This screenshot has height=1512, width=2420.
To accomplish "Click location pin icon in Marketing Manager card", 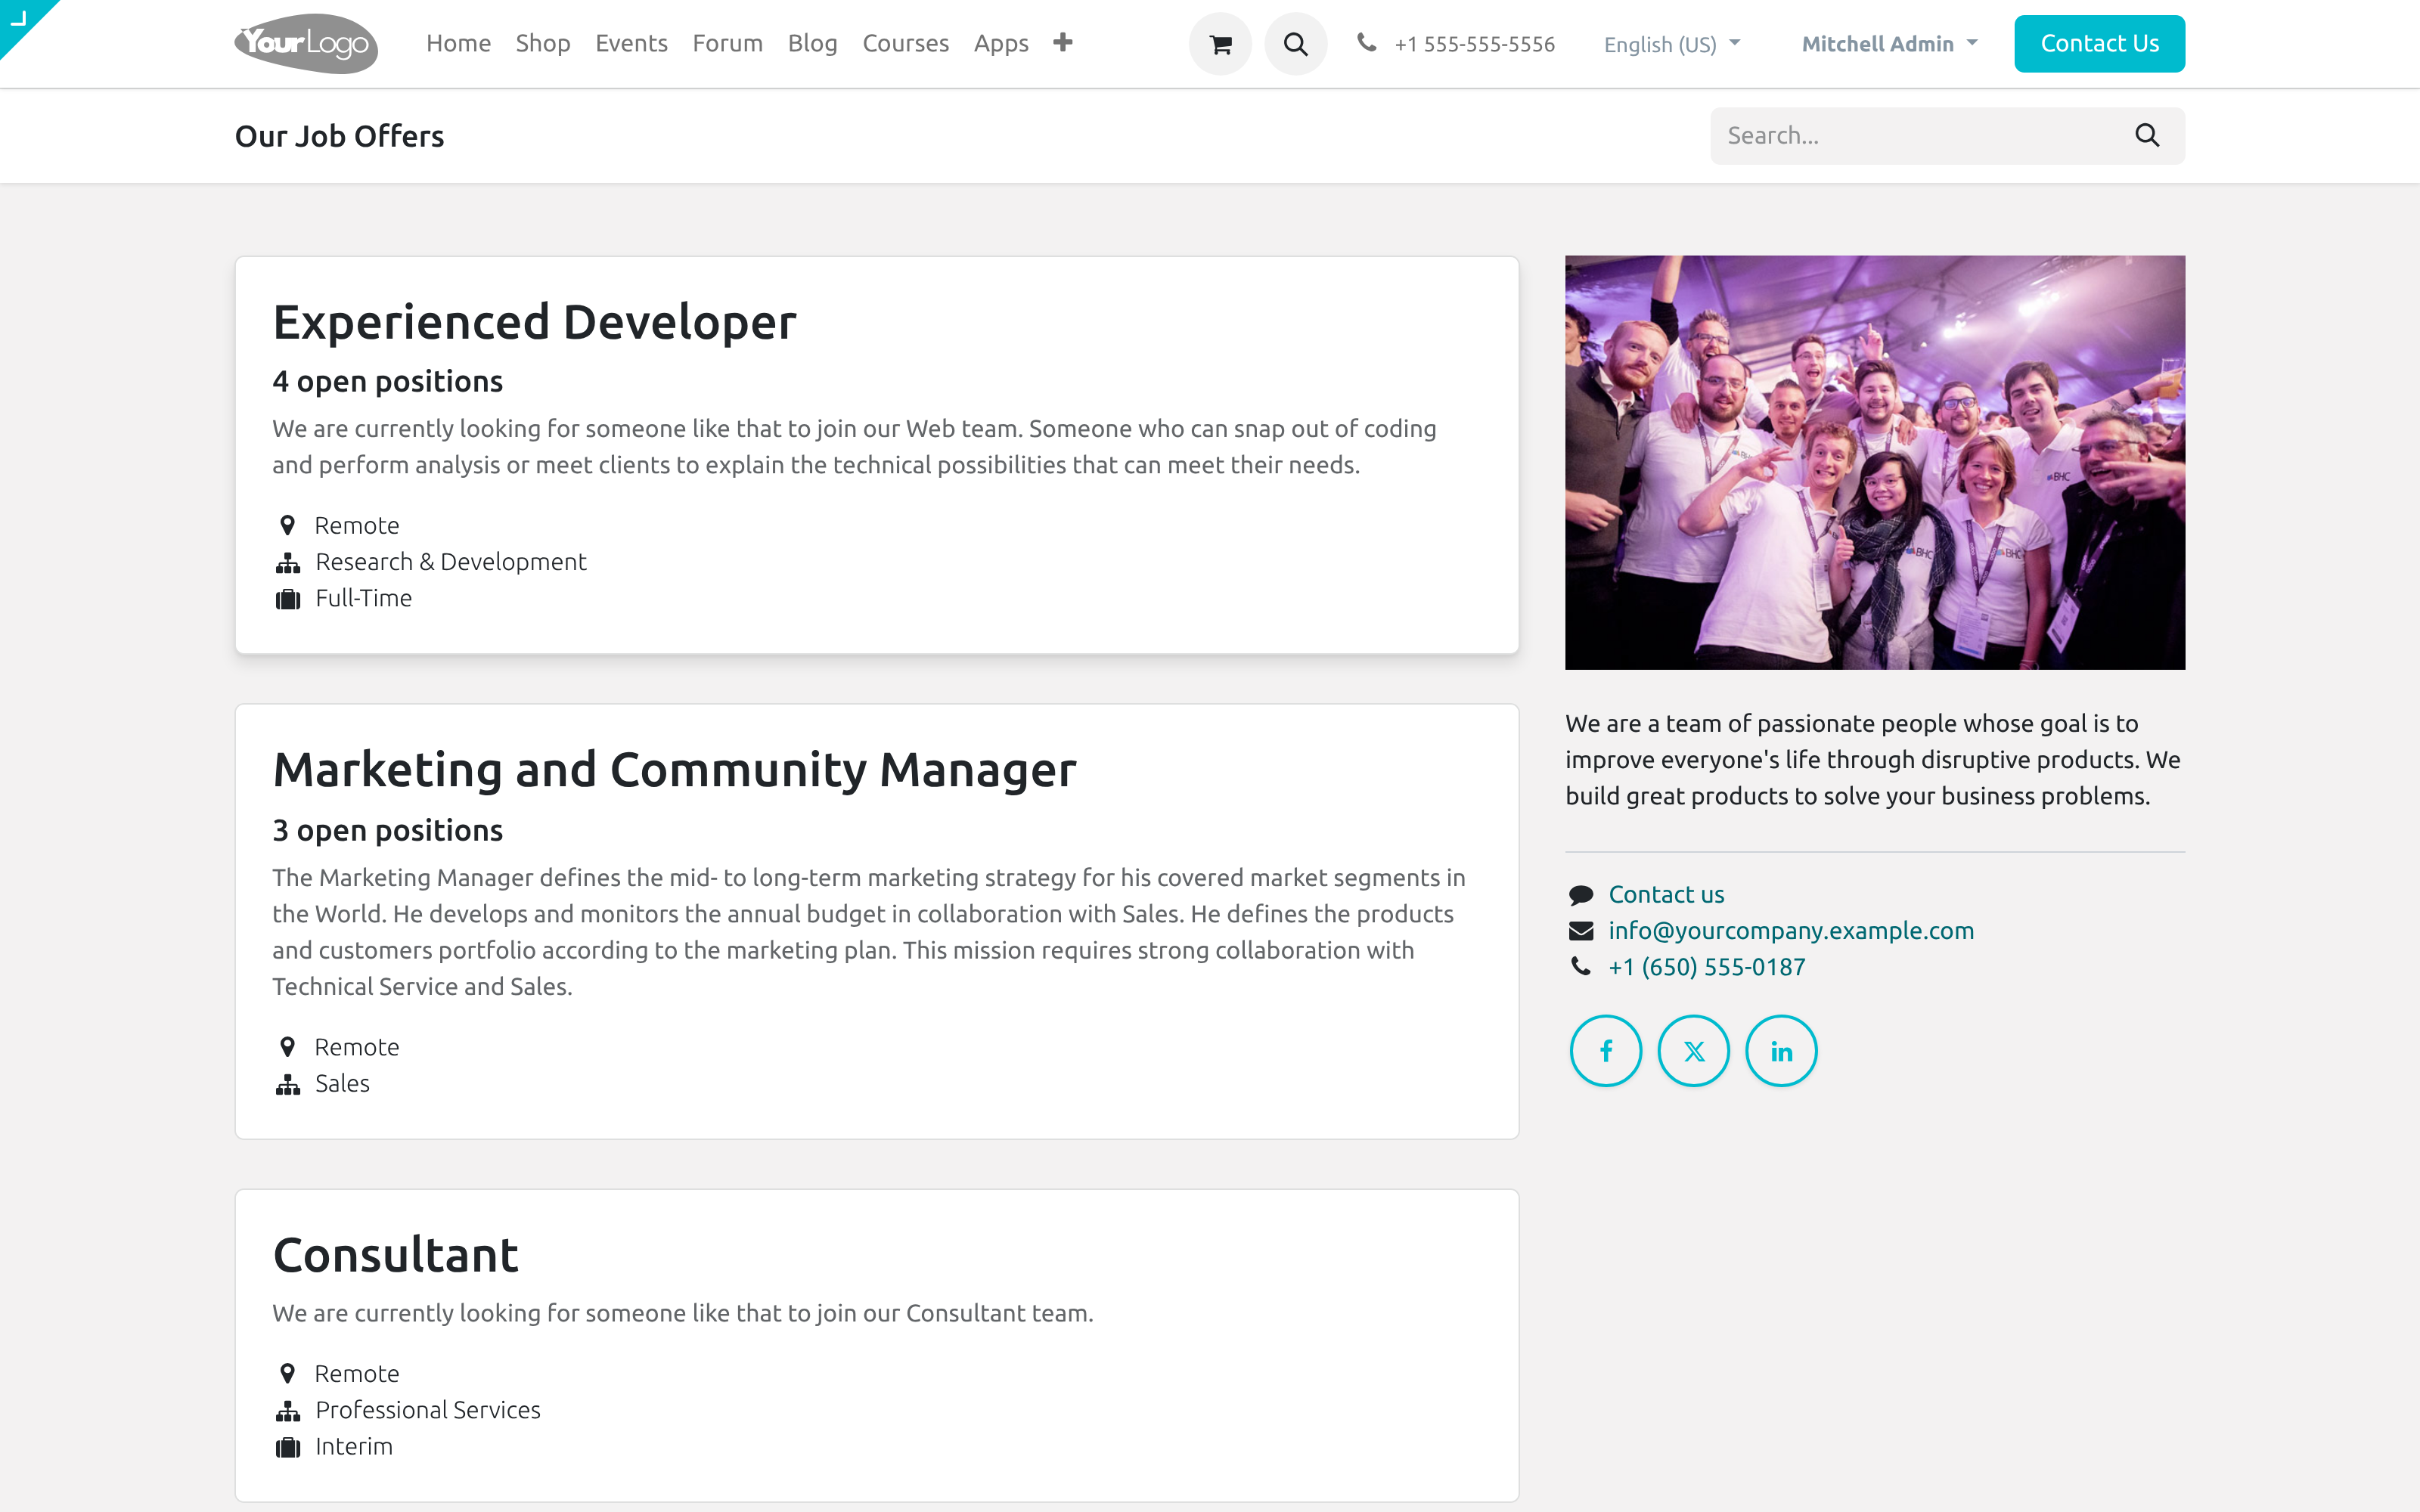I will tap(287, 1047).
